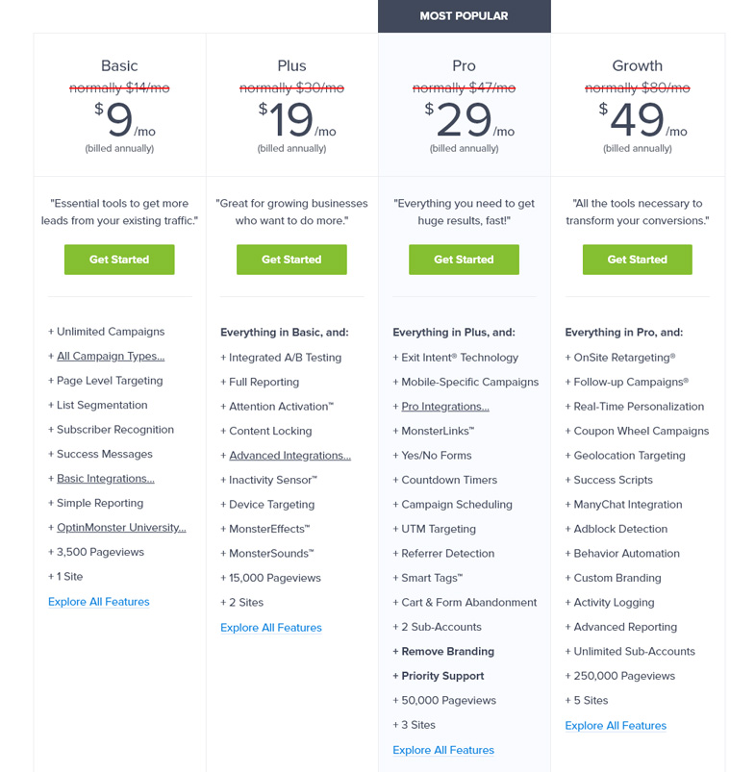The image size is (755, 772).
Task: Click Get Started under the Basic plan
Action: (x=119, y=260)
